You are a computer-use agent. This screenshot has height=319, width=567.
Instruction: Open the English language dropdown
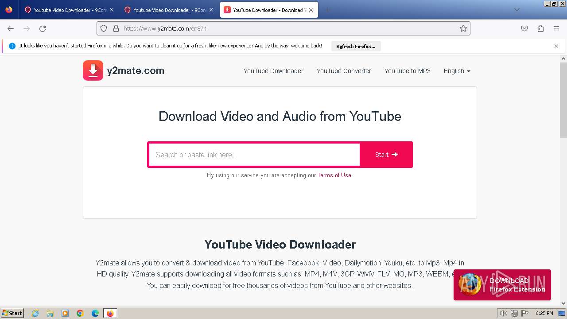click(457, 71)
